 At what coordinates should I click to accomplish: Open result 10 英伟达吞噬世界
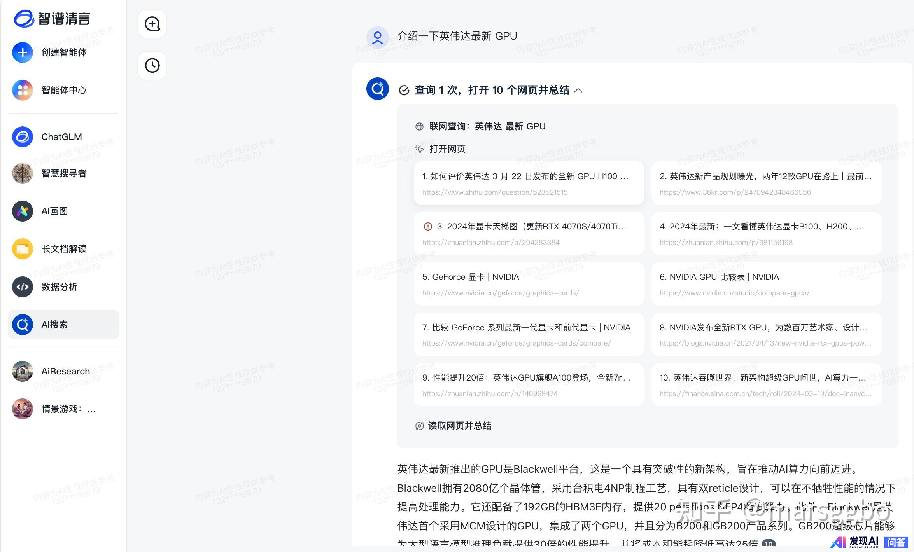click(x=766, y=385)
